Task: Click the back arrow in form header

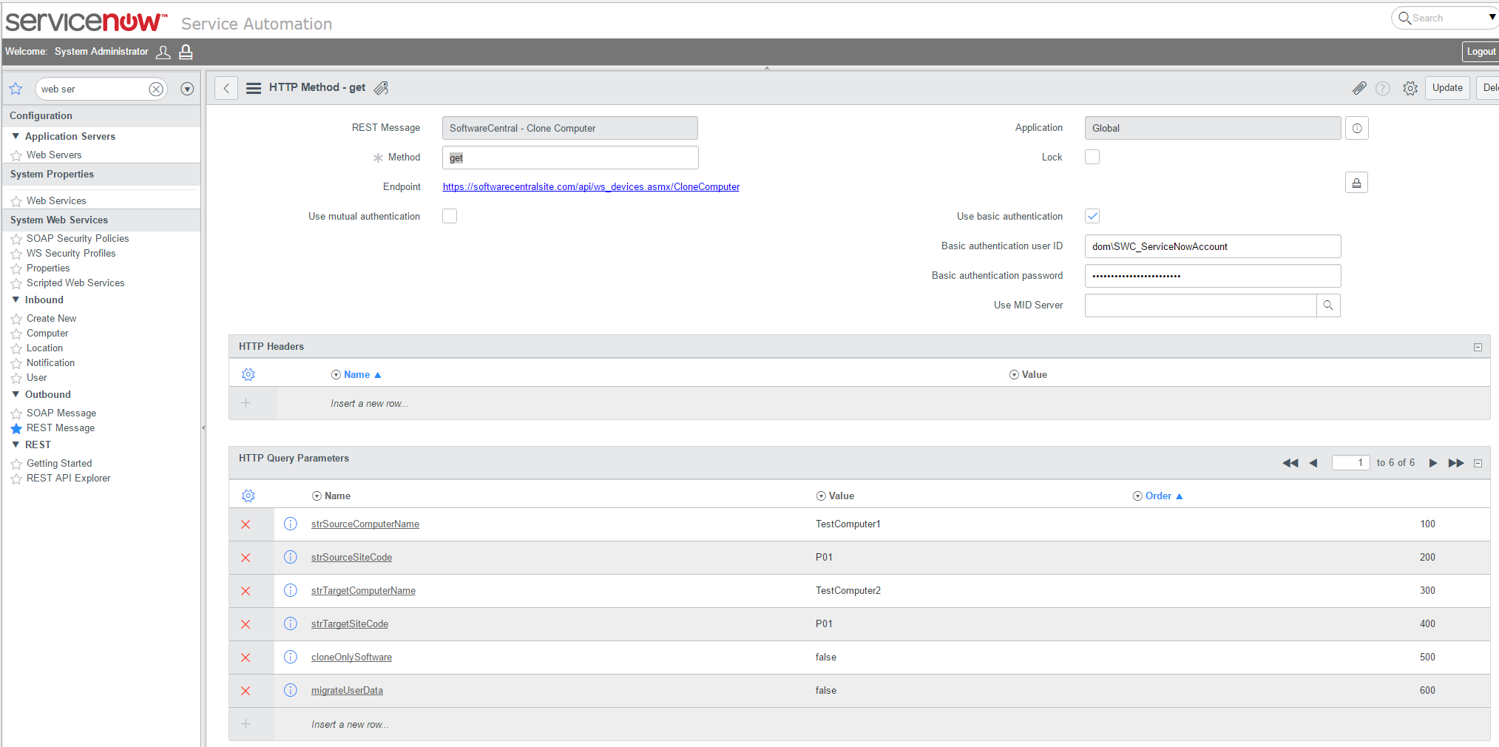Action: [x=226, y=88]
